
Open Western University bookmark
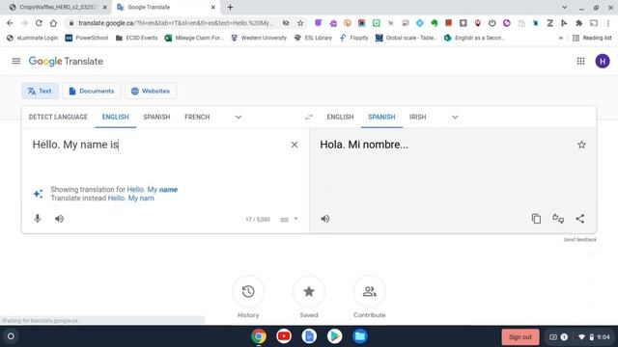click(x=259, y=38)
